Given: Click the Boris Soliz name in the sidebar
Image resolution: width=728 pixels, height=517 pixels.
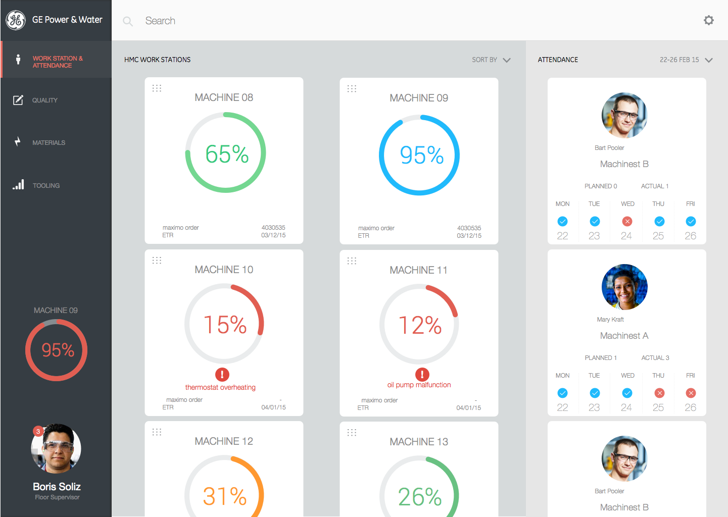Looking at the screenshot, I should [57, 487].
